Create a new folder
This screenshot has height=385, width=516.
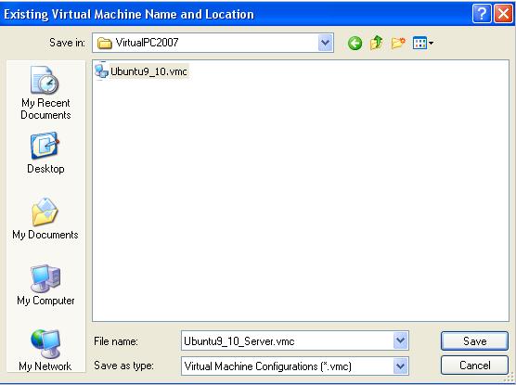[x=398, y=43]
